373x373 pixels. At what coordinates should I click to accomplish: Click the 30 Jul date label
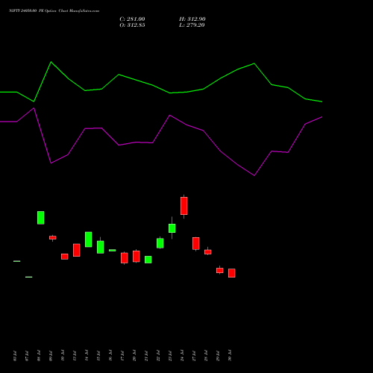tap(230, 355)
